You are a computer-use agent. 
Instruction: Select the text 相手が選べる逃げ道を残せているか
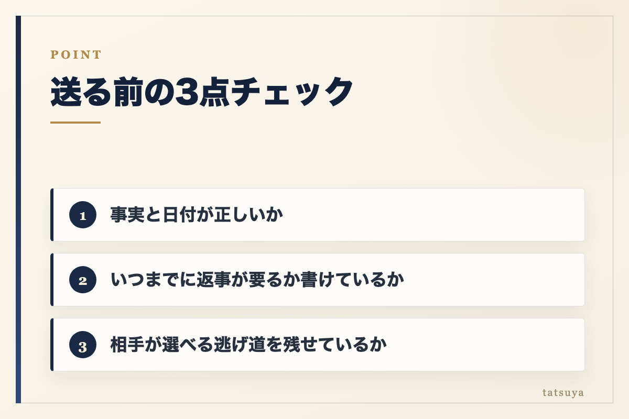(248, 345)
